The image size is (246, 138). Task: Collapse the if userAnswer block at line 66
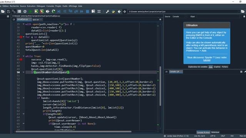tap(23, 123)
